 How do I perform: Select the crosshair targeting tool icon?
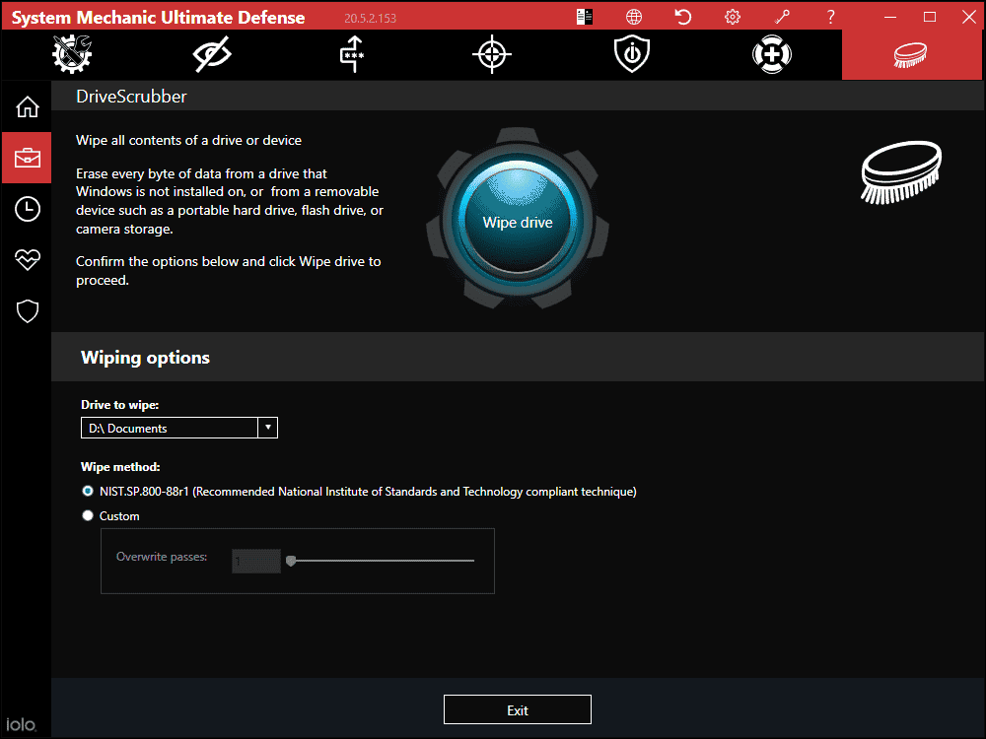tap(491, 54)
